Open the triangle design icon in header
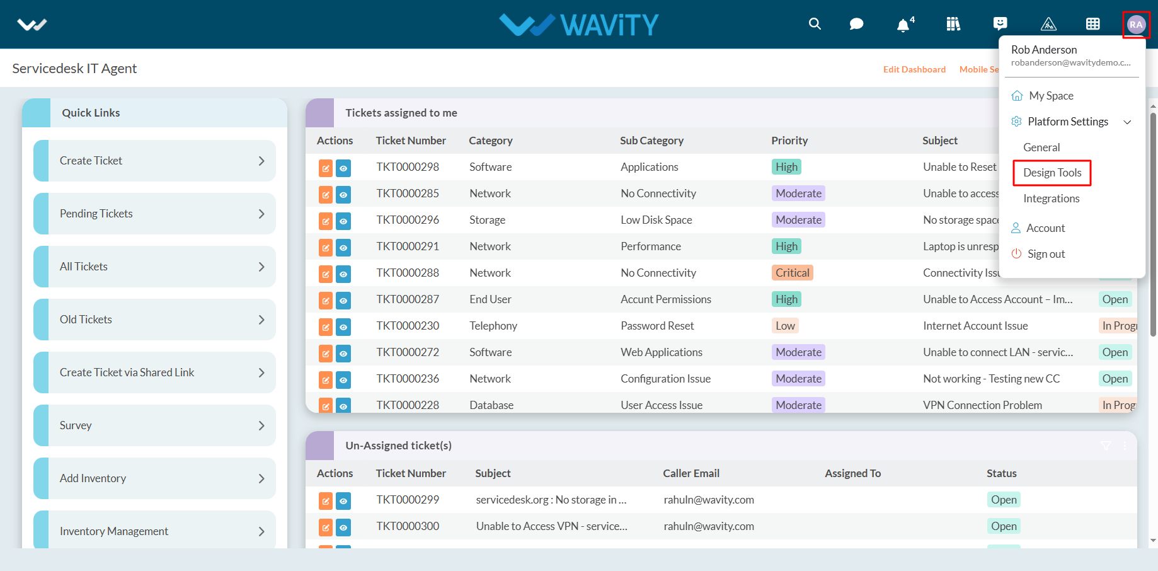This screenshot has width=1158, height=571. pos(1048,24)
